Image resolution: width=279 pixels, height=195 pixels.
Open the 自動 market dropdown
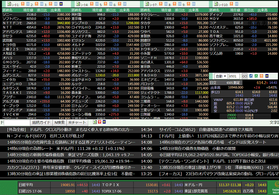click(221, 76)
